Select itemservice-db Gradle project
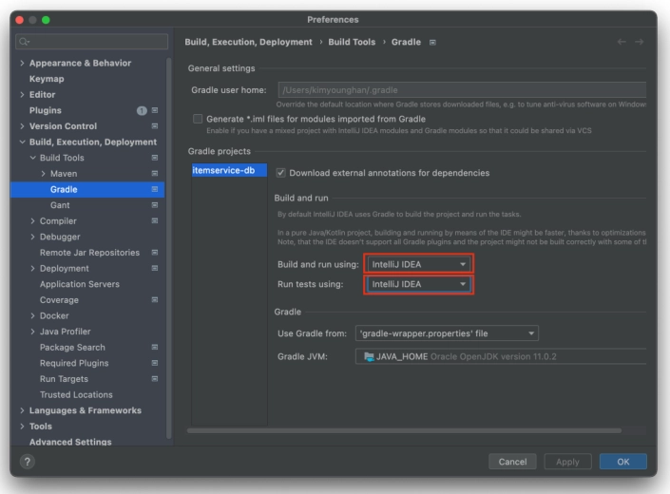The image size is (670, 494). click(229, 170)
